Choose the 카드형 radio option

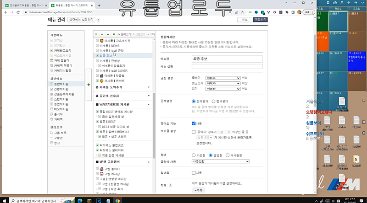click(x=194, y=155)
